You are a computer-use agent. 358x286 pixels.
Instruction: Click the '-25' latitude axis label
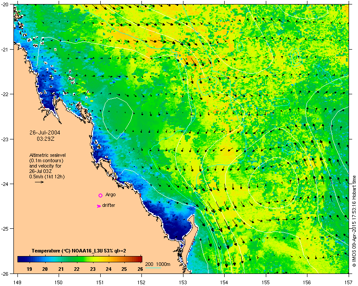click(x=4, y=229)
